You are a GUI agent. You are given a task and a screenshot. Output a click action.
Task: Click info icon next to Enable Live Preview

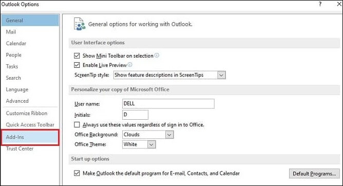(130, 65)
